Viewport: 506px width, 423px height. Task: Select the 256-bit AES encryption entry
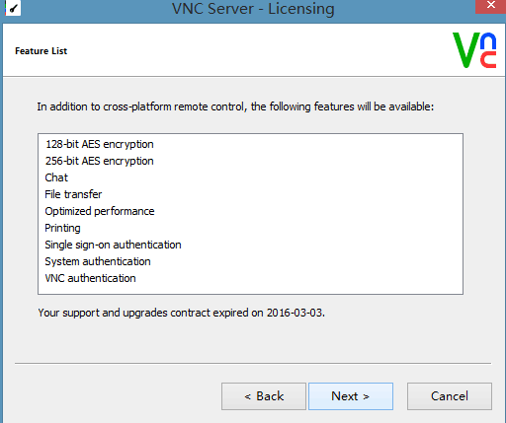pyautogui.click(x=99, y=161)
